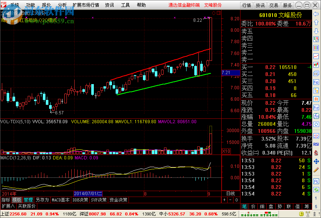
Task: Click the 交易 button at top right
Action: [274, 5]
